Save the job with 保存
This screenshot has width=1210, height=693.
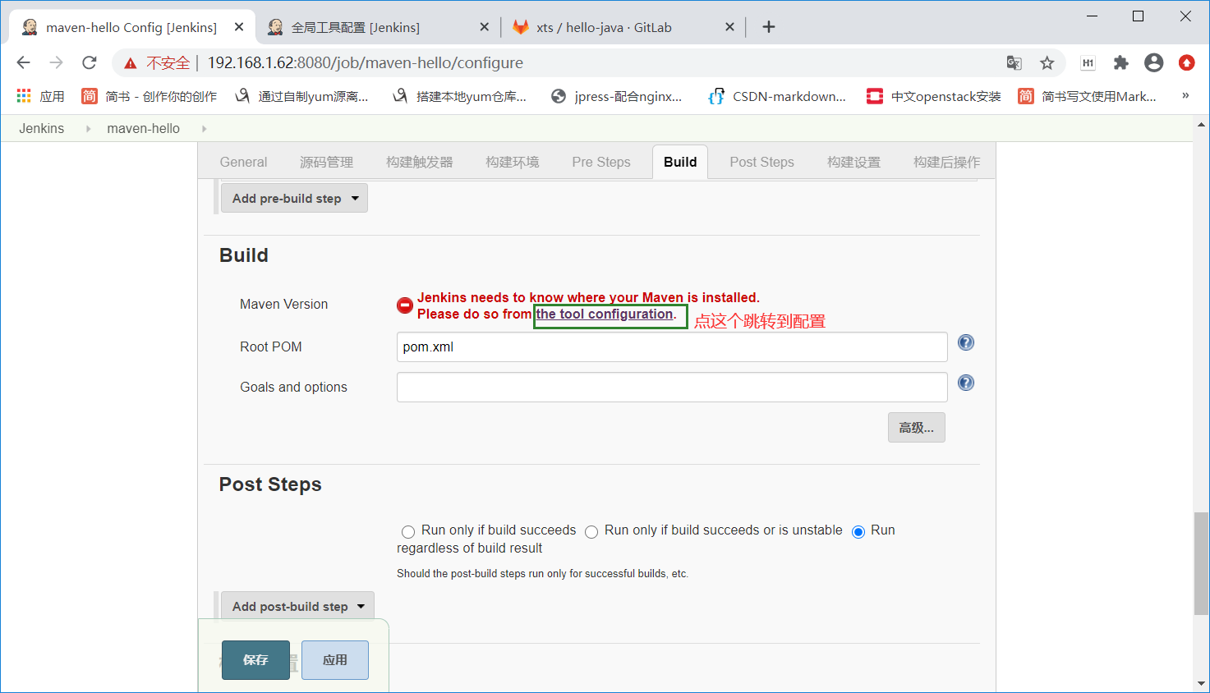[x=255, y=660]
